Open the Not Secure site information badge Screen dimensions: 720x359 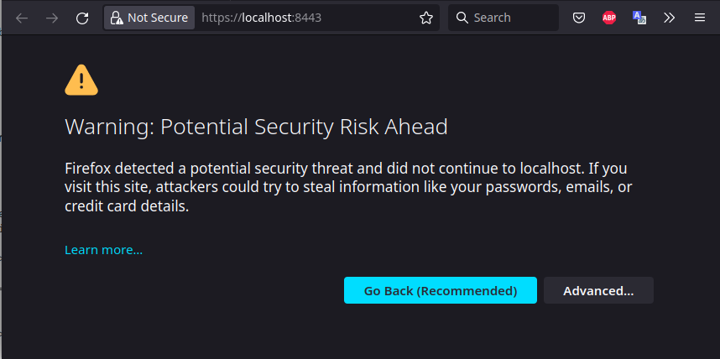coord(149,18)
